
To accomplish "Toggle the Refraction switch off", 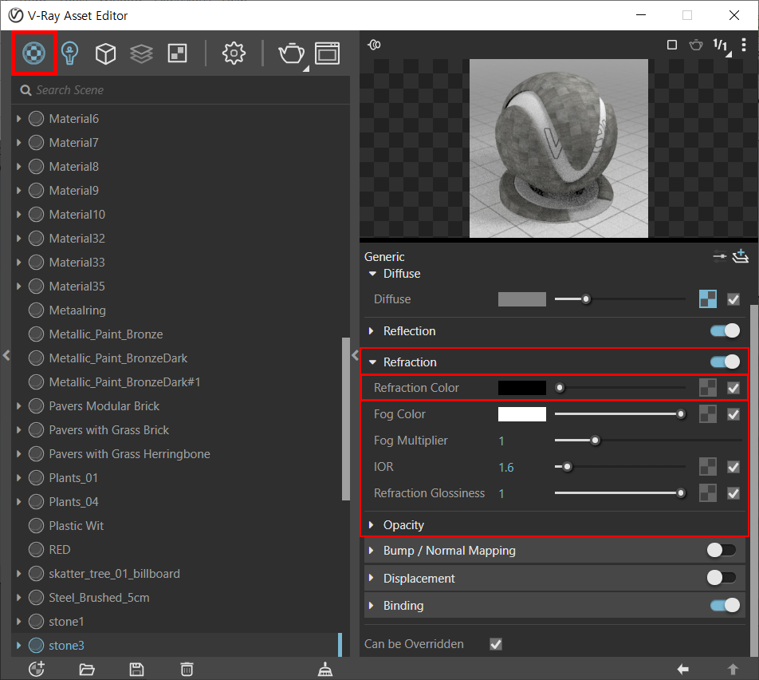I will 726,362.
